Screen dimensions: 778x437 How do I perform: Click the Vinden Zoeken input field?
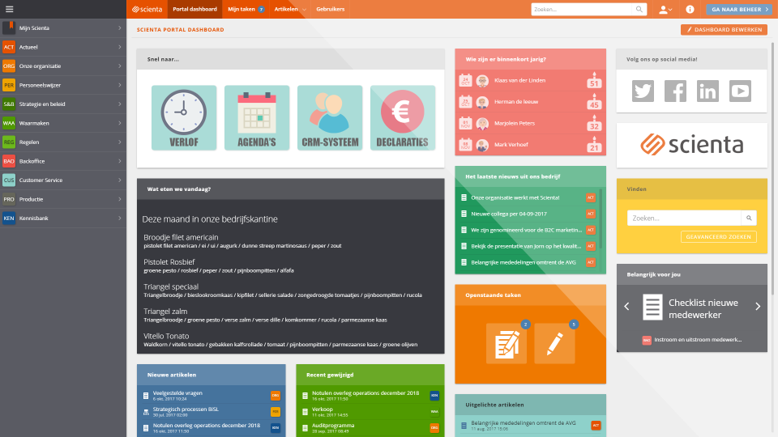[x=684, y=218]
